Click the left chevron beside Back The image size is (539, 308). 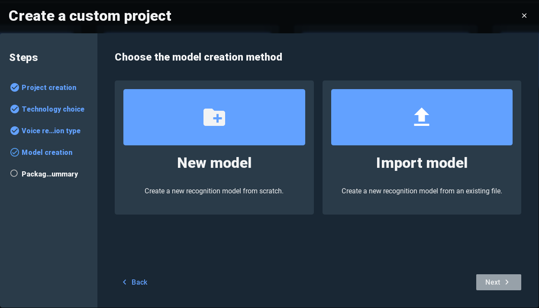click(x=125, y=282)
